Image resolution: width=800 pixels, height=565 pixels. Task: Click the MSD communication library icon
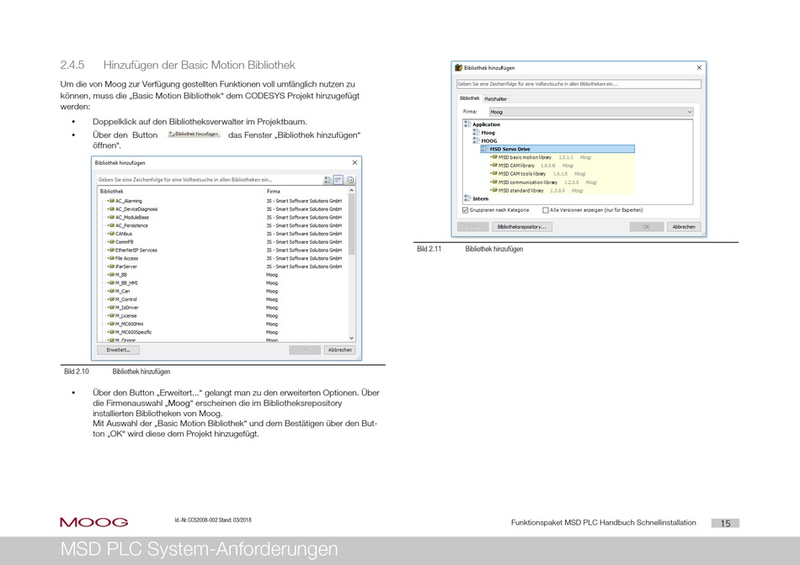point(493,182)
